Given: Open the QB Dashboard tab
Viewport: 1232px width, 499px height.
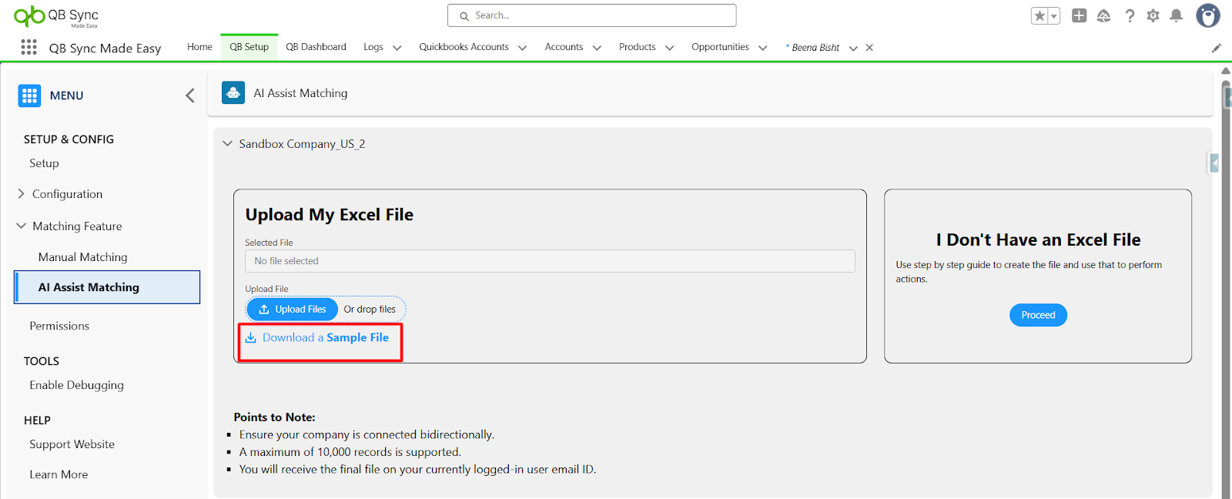Looking at the screenshot, I should point(316,47).
